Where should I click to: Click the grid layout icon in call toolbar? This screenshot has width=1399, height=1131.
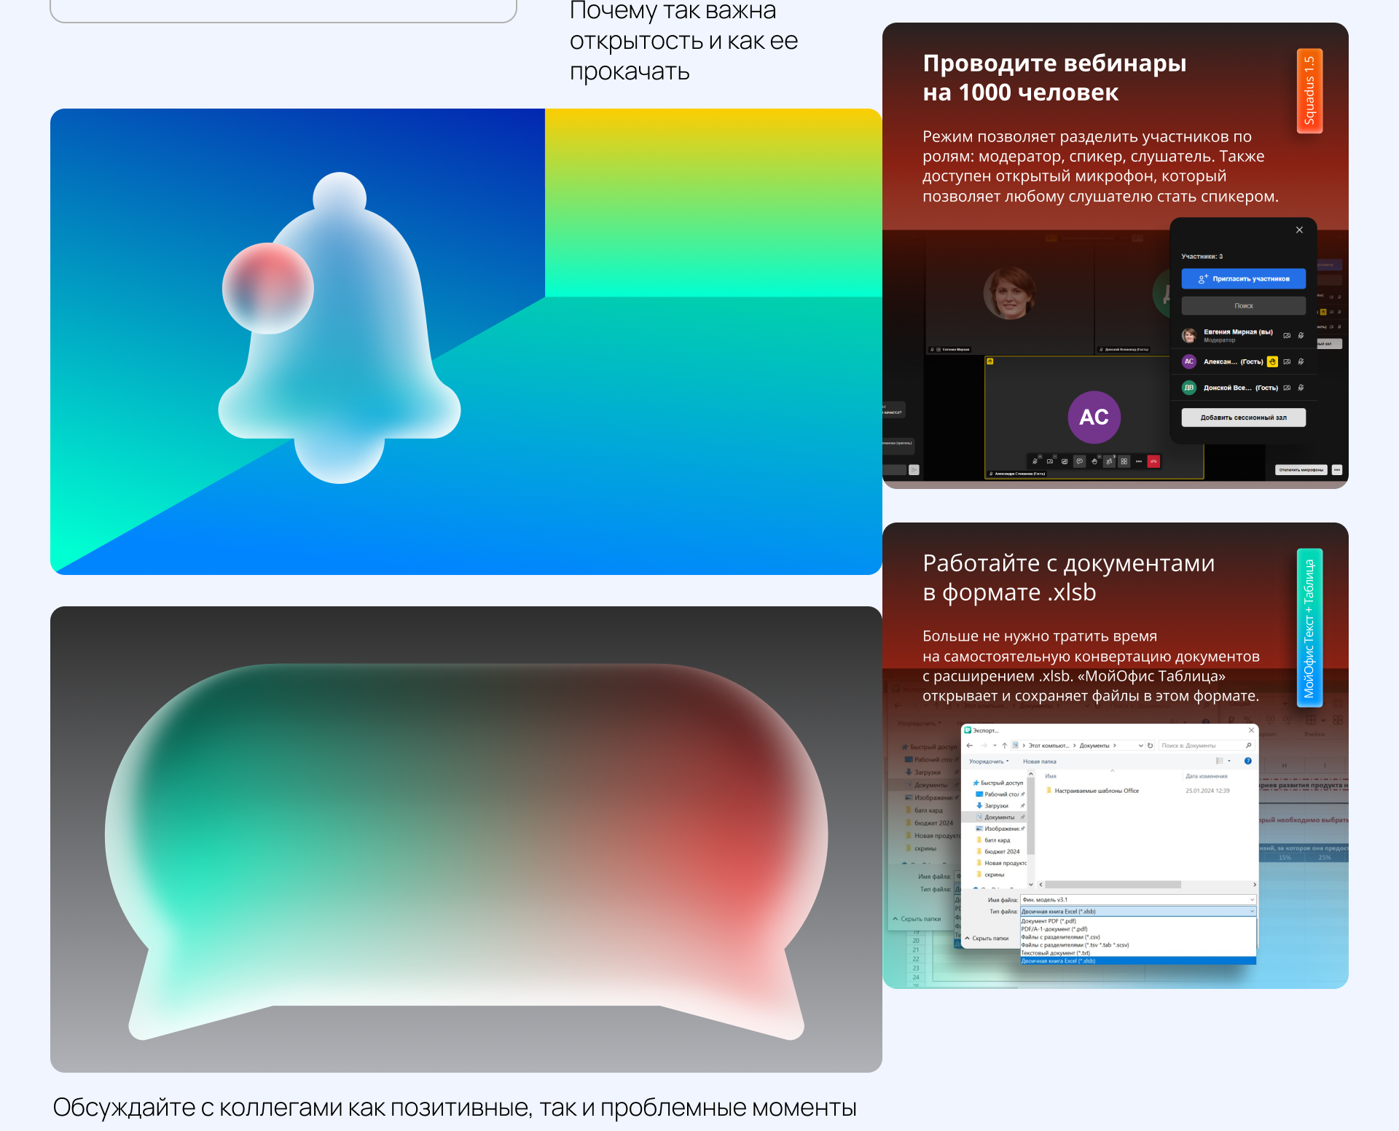pyautogui.click(x=1124, y=461)
